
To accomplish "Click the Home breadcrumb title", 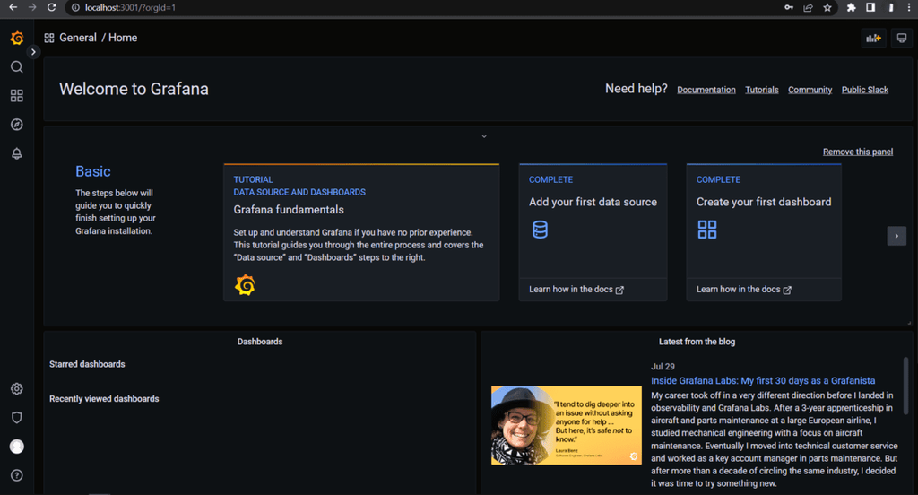I will click(x=123, y=38).
